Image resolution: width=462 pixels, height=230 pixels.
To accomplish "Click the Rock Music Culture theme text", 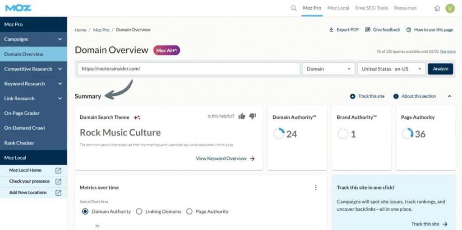I will coord(120,133).
